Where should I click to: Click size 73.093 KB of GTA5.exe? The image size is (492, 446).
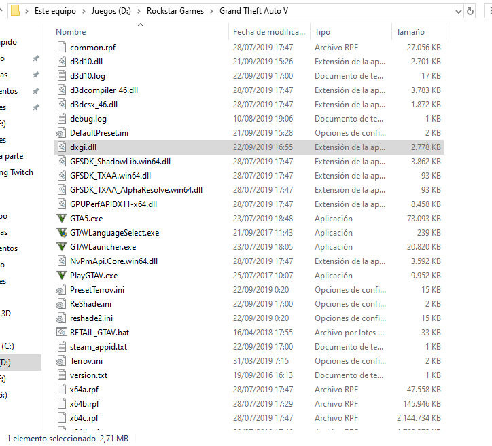click(x=423, y=219)
